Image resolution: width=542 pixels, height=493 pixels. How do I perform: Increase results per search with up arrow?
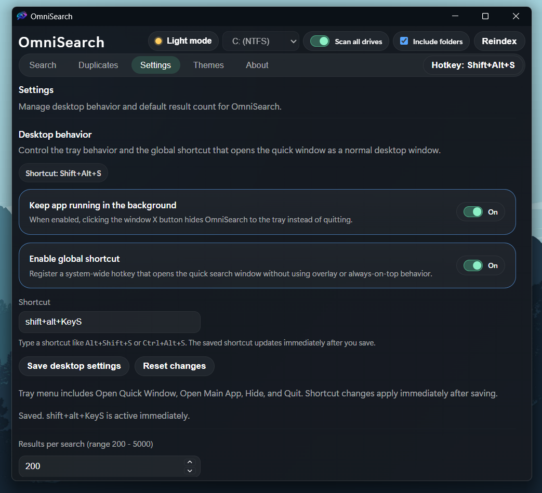coord(190,462)
